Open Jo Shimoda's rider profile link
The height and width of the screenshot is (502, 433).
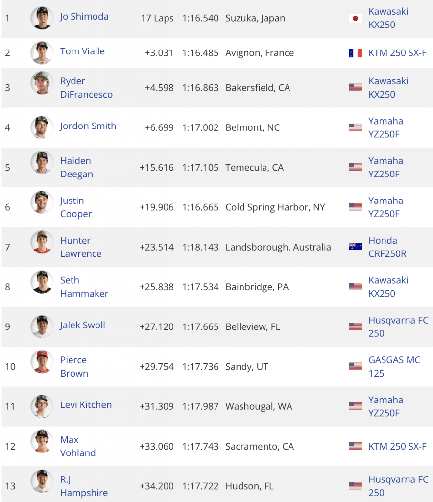(84, 16)
